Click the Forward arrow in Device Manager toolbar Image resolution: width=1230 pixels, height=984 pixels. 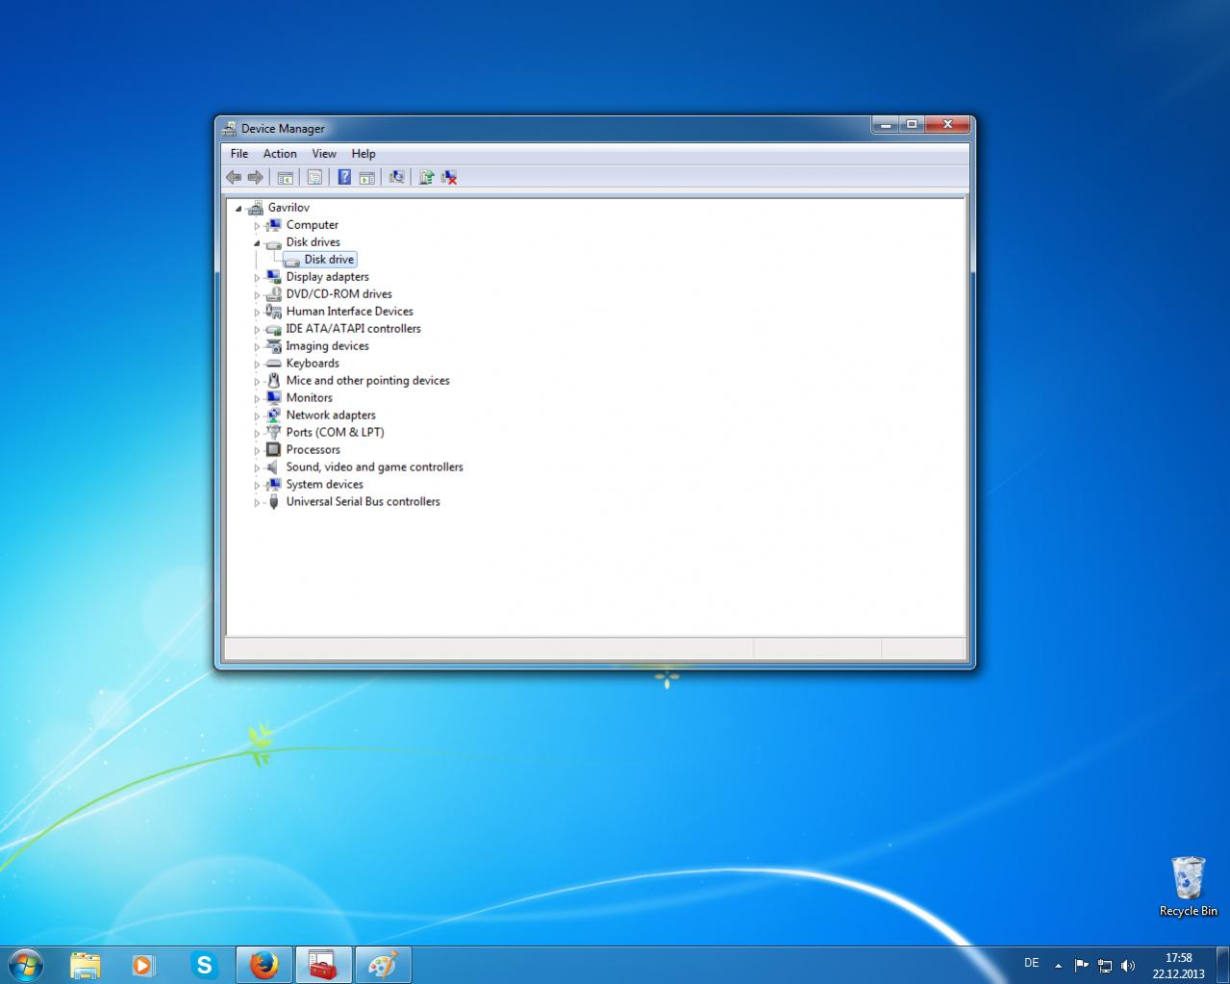click(255, 177)
